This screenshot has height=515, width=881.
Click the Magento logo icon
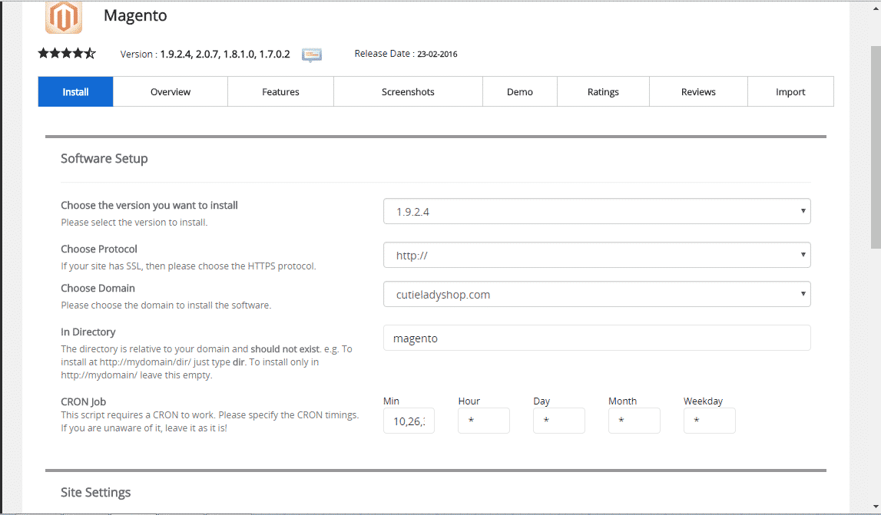coord(64,17)
